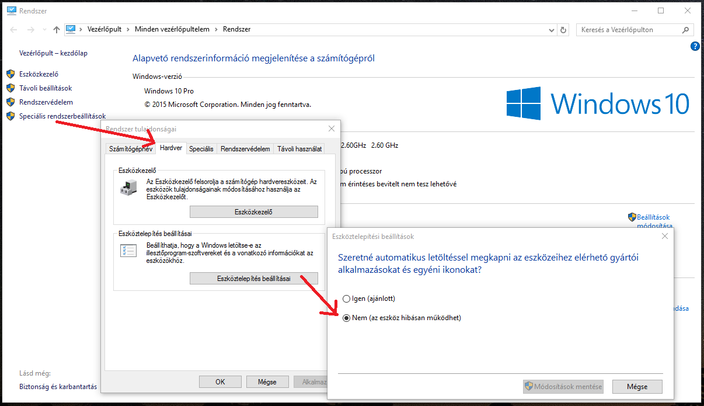The width and height of the screenshot is (704, 406).
Task: Open Minden vezérlőpultelem breadcrumb
Action: pyautogui.click(x=172, y=29)
